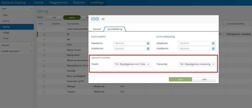Screen dimensions: 252x108
Task: Expand Ansatte og grupper section
Action: click(x=32, y=51)
